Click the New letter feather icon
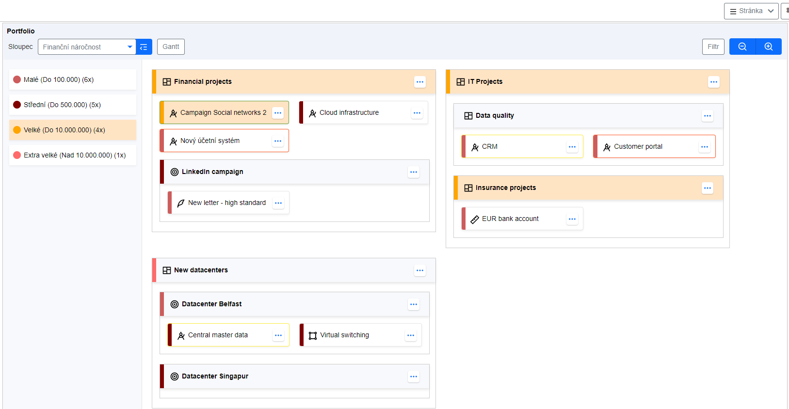The width and height of the screenshot is (789, 409). (181, 203)
